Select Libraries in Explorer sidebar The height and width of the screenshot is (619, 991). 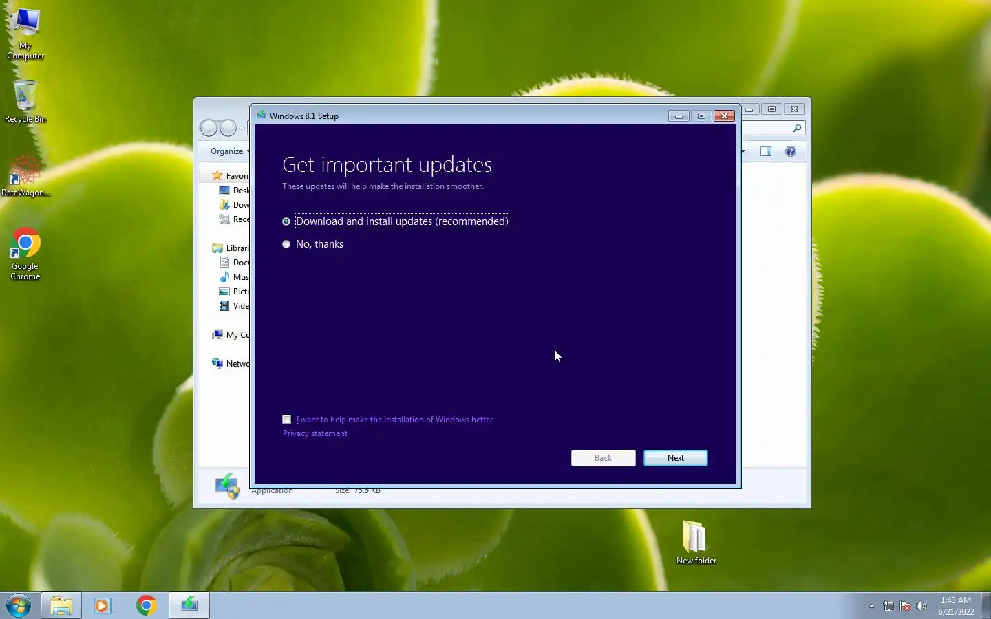point(231,248)
